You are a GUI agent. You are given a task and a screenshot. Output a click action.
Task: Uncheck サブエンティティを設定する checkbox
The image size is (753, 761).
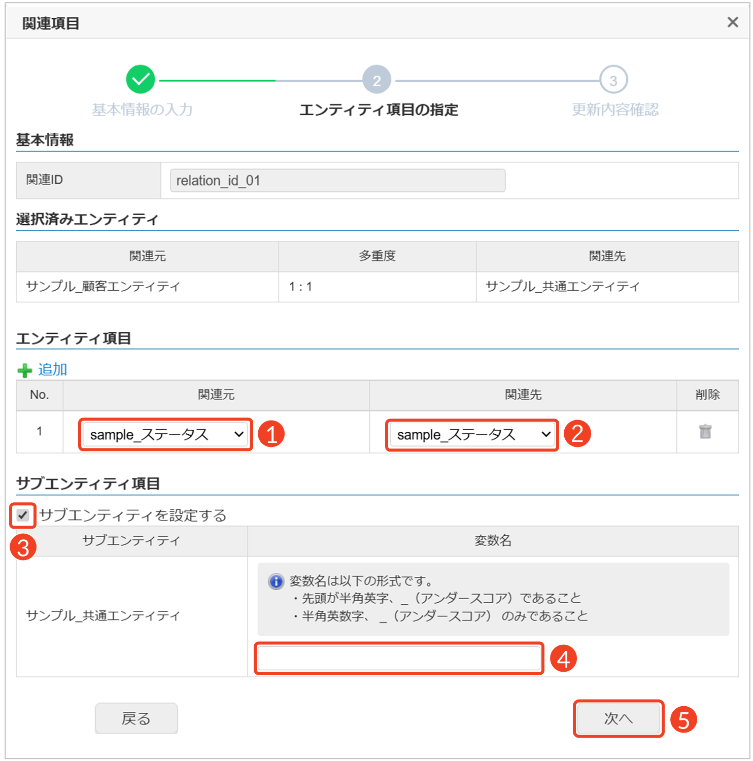(23, 515)
